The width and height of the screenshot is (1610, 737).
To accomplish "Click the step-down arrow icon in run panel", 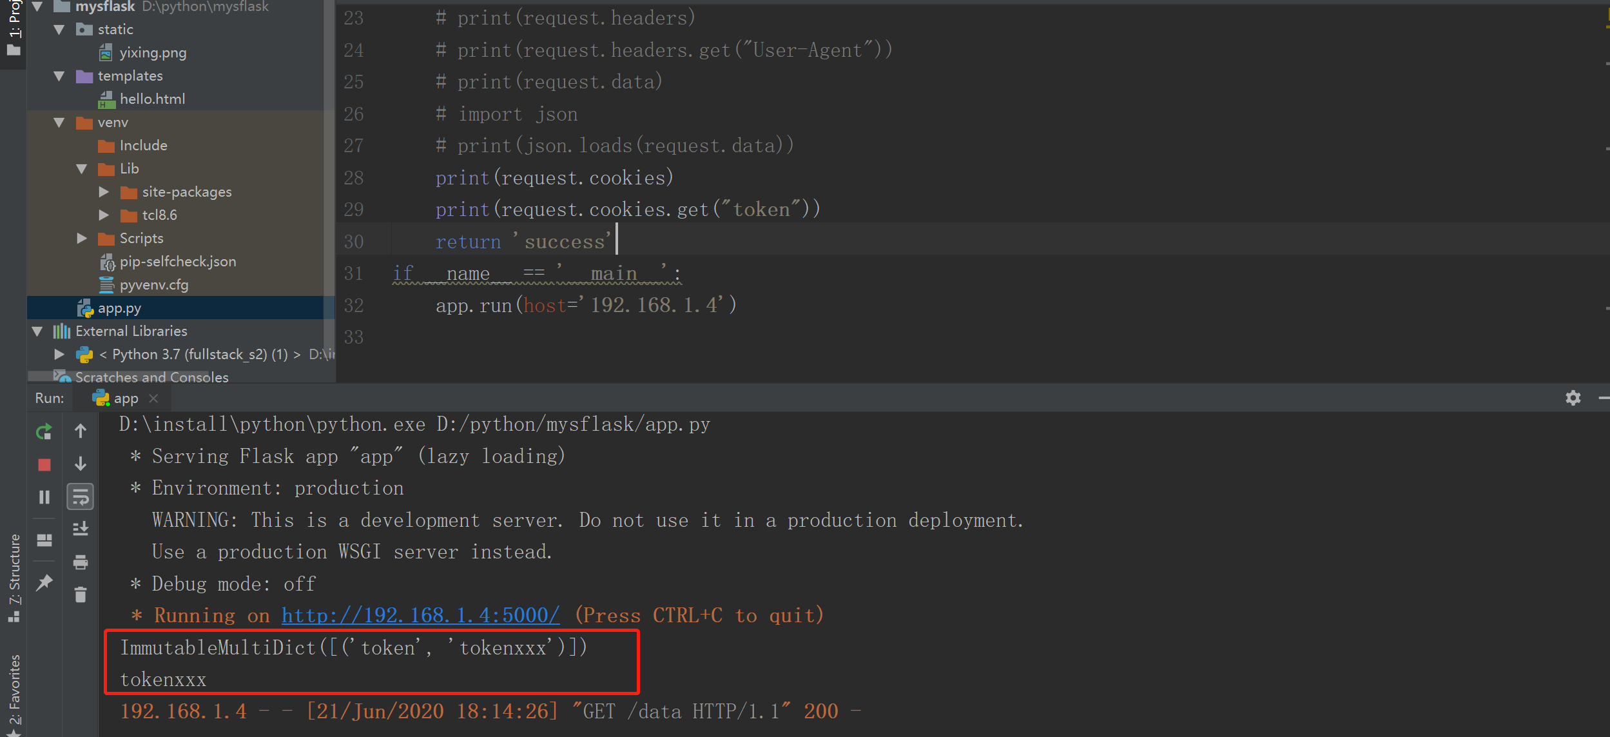I will pyautogui.click(x=81, y=465).
